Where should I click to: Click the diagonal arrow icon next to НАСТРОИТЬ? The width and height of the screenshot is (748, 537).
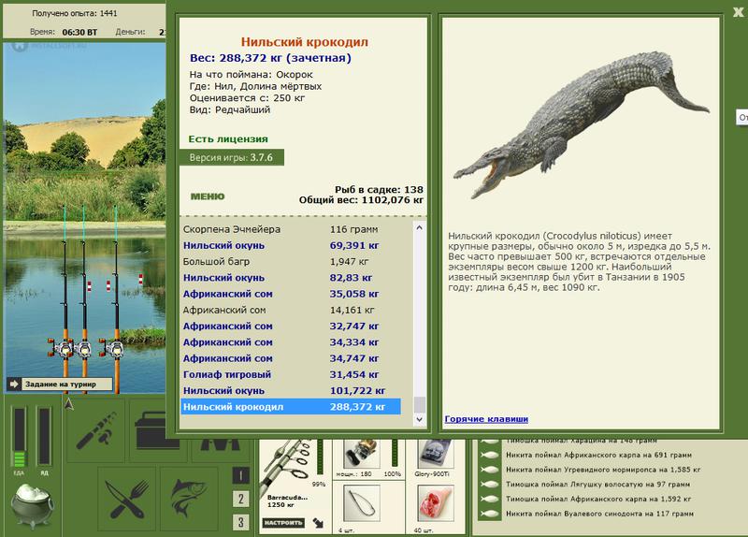[x=318, y=523]
